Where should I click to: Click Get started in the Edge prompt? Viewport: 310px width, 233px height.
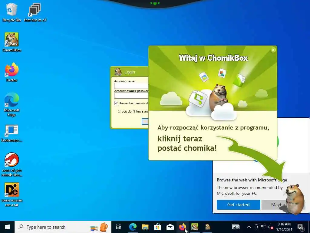pyautogui.click(x=238, y=204)
